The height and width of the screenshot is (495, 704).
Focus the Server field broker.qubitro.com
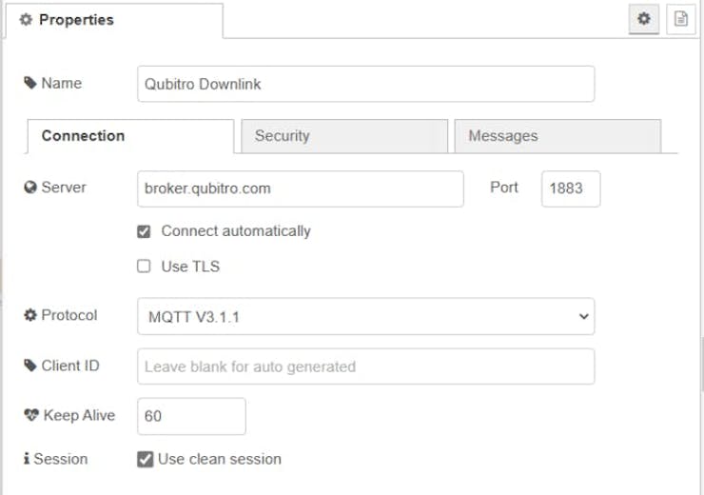coord(300,188)
